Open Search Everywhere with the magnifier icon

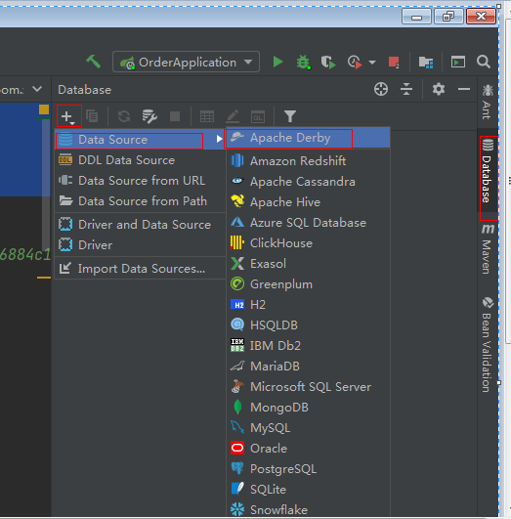[x=484, y=62]
